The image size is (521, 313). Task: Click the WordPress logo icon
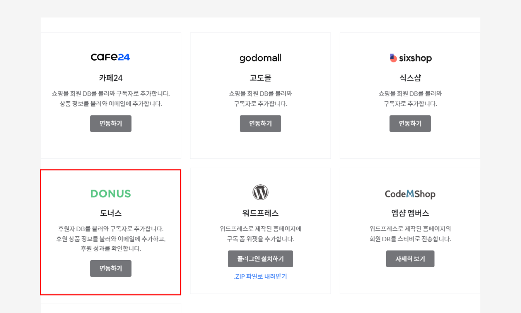(260, 193)
